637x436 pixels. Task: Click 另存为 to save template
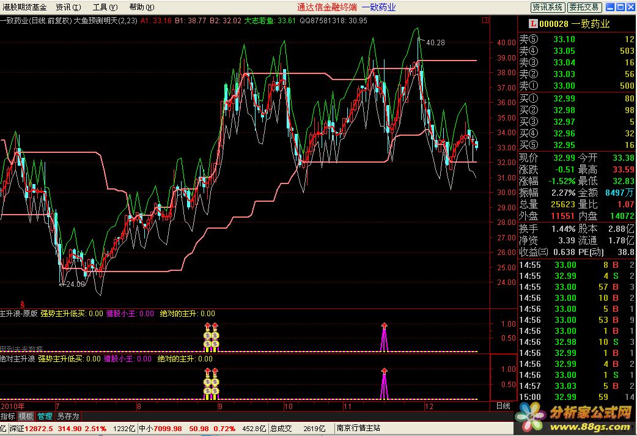point(68,416)
